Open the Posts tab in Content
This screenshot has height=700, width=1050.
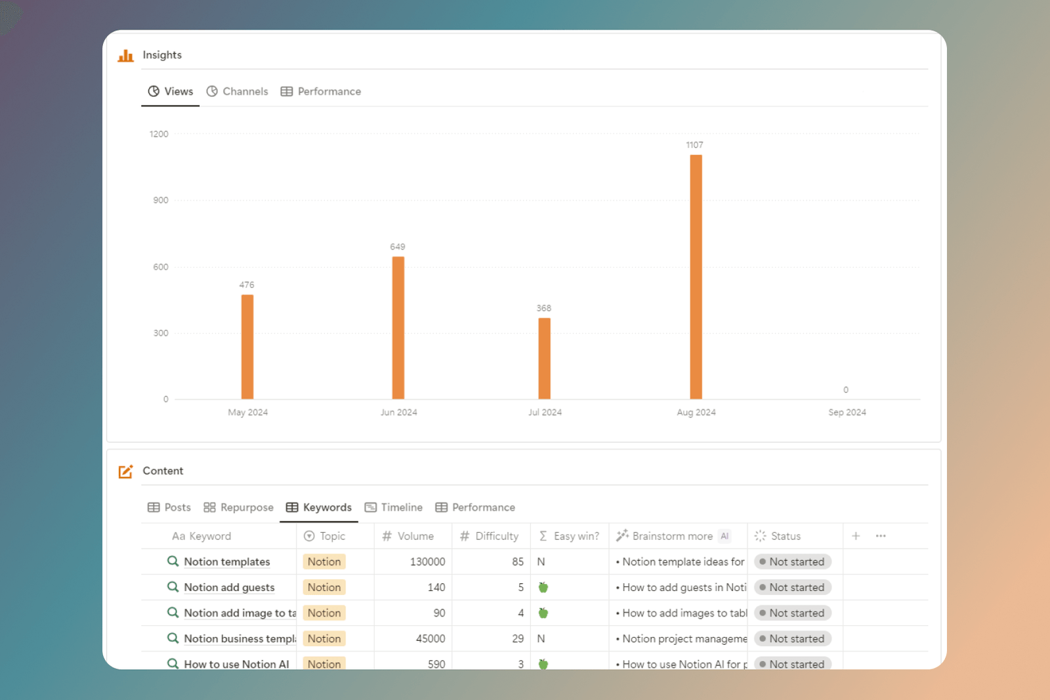tap(169, 507)
